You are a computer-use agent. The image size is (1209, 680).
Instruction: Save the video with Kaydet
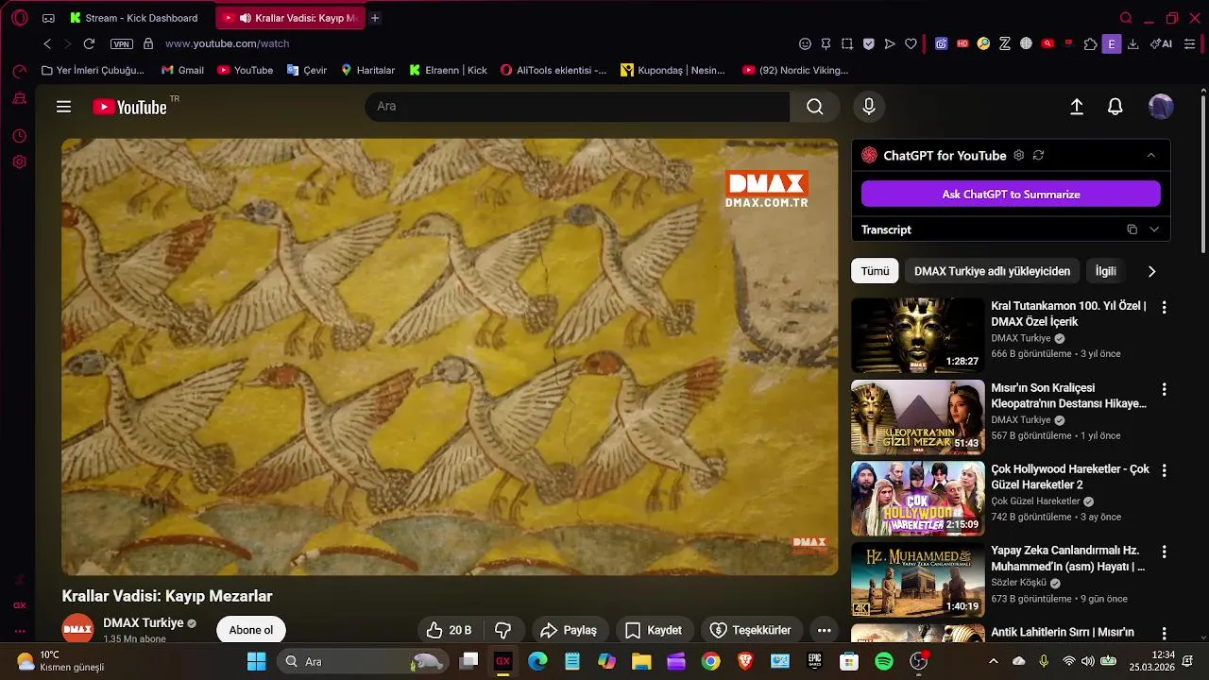655,630
